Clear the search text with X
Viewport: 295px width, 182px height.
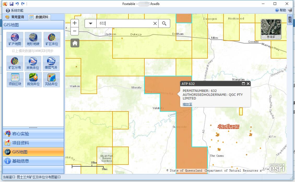click(155, 23)
